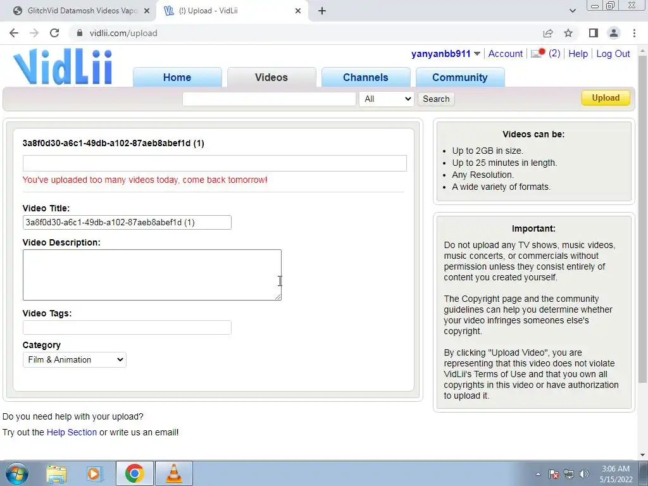This screenshot has height=486, width=648.
Task: Open the Chrome profile avatar
Action: (614, 33)
